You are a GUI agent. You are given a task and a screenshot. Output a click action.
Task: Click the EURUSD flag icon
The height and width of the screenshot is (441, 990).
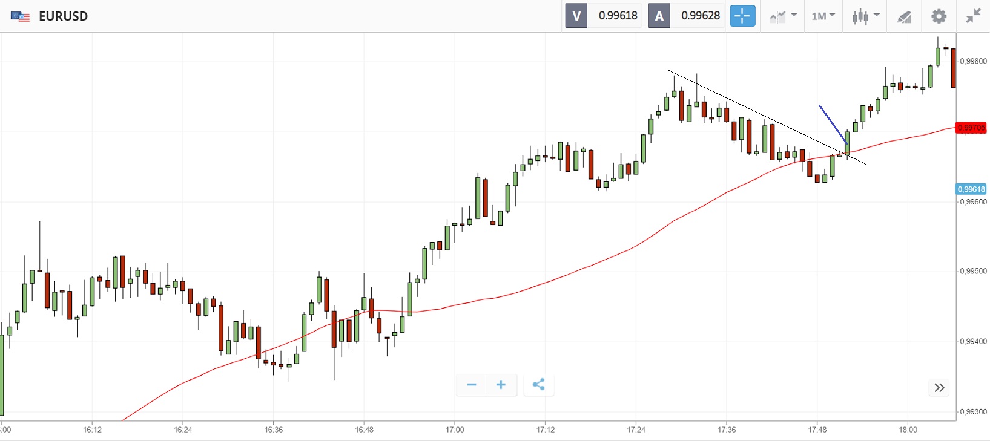21,16
